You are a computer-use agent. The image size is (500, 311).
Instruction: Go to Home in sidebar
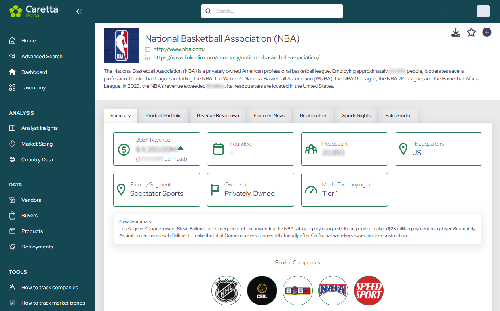29,41
